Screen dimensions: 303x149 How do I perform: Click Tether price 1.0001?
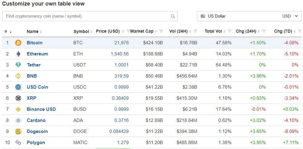tap(122, 65)
